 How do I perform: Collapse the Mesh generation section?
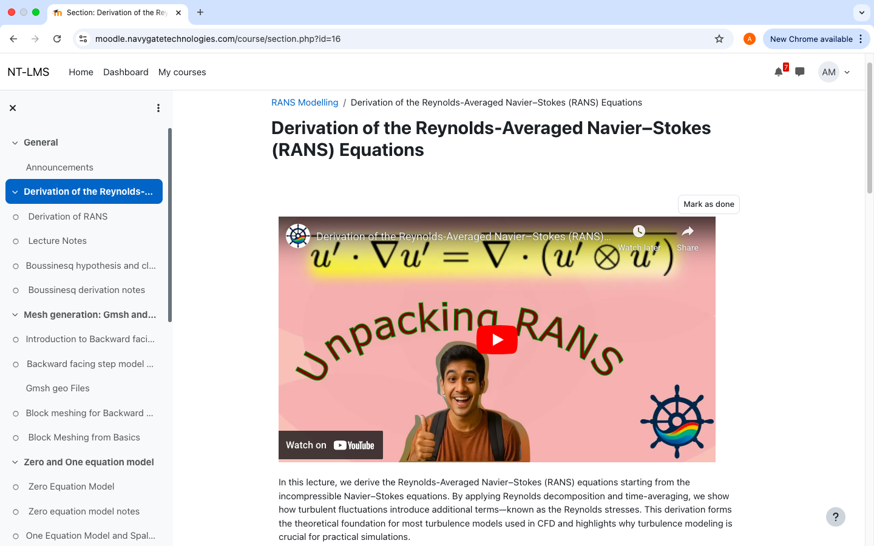[x=15, y=315]
